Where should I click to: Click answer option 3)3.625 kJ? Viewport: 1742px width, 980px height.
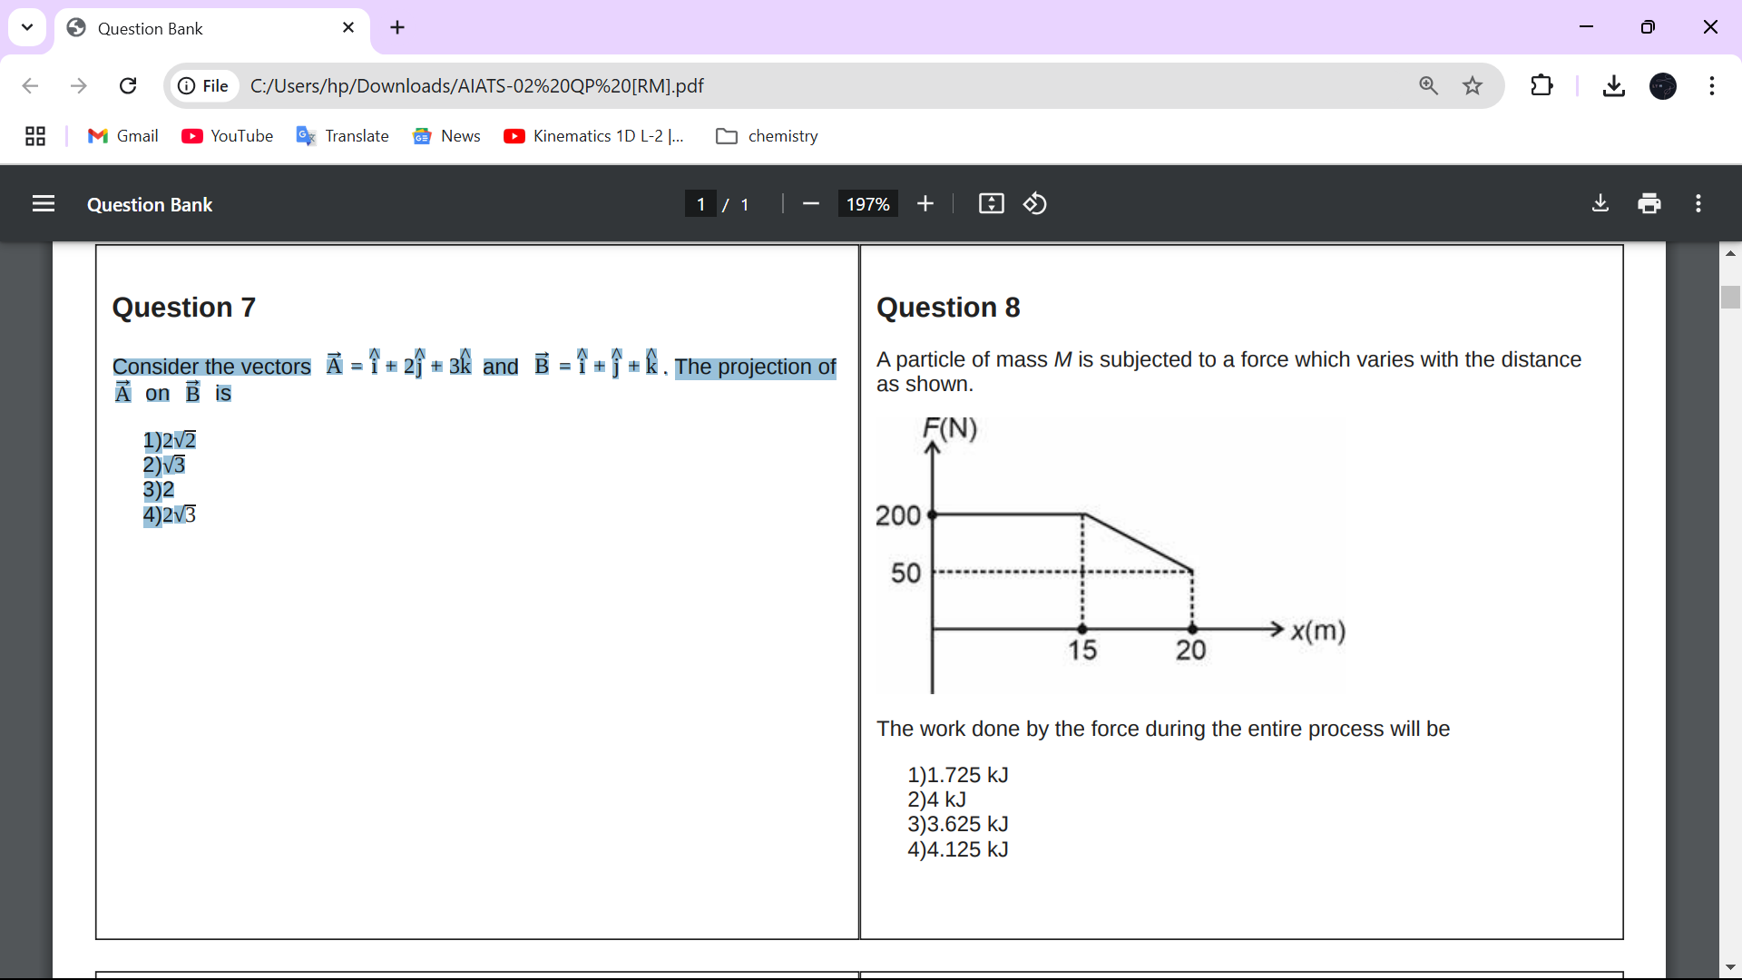(958, 824)
